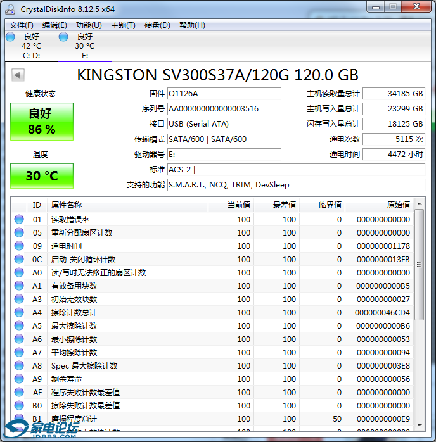Open the 帮助(H) menu
Viewport: 436px width, 442px height.
coord(192,25)
